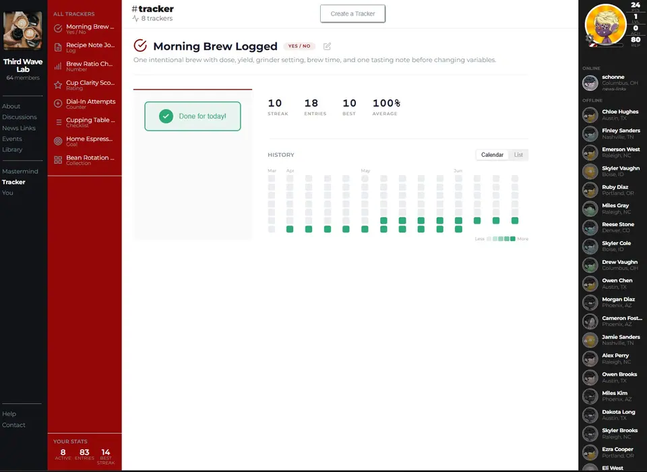647x472 pixels.
Task: Open Miles Gray's avatar
Action: (x=590, y=209)
